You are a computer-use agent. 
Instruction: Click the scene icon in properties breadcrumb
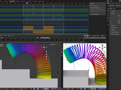(x=111, y=6)
